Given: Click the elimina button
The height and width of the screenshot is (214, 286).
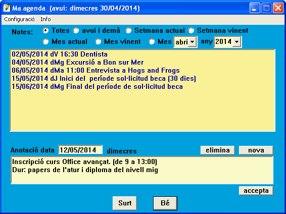Looking at the screenshot, I should tap(218, 150).
